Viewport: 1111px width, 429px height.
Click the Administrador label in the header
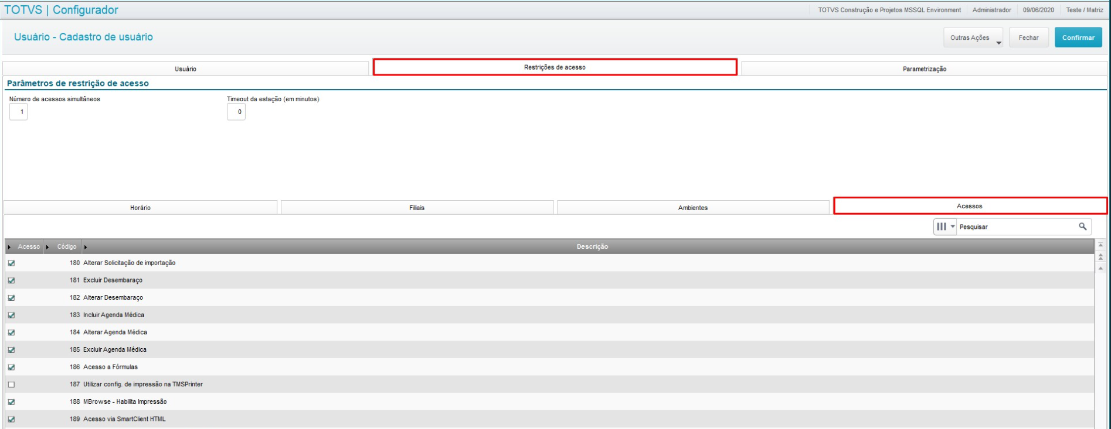point(991,10)
